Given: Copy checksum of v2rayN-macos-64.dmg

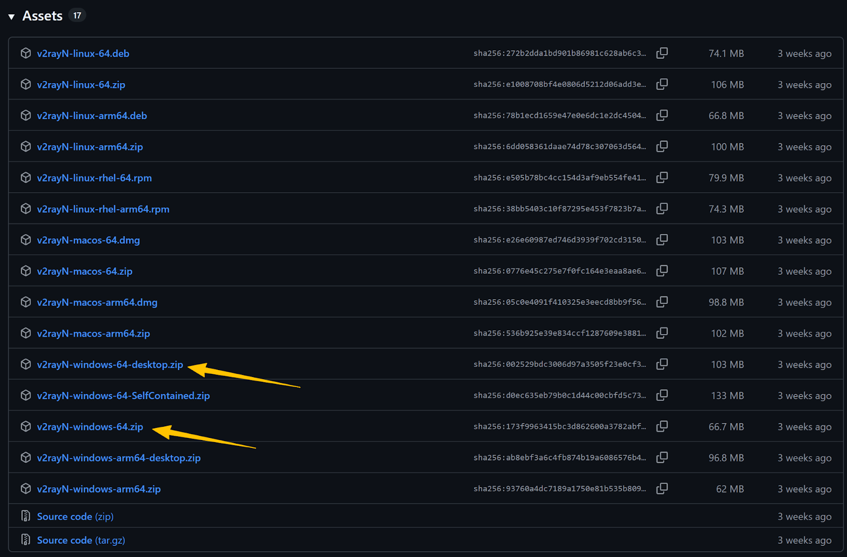Looking at the screenshot, I should [662, 240].
